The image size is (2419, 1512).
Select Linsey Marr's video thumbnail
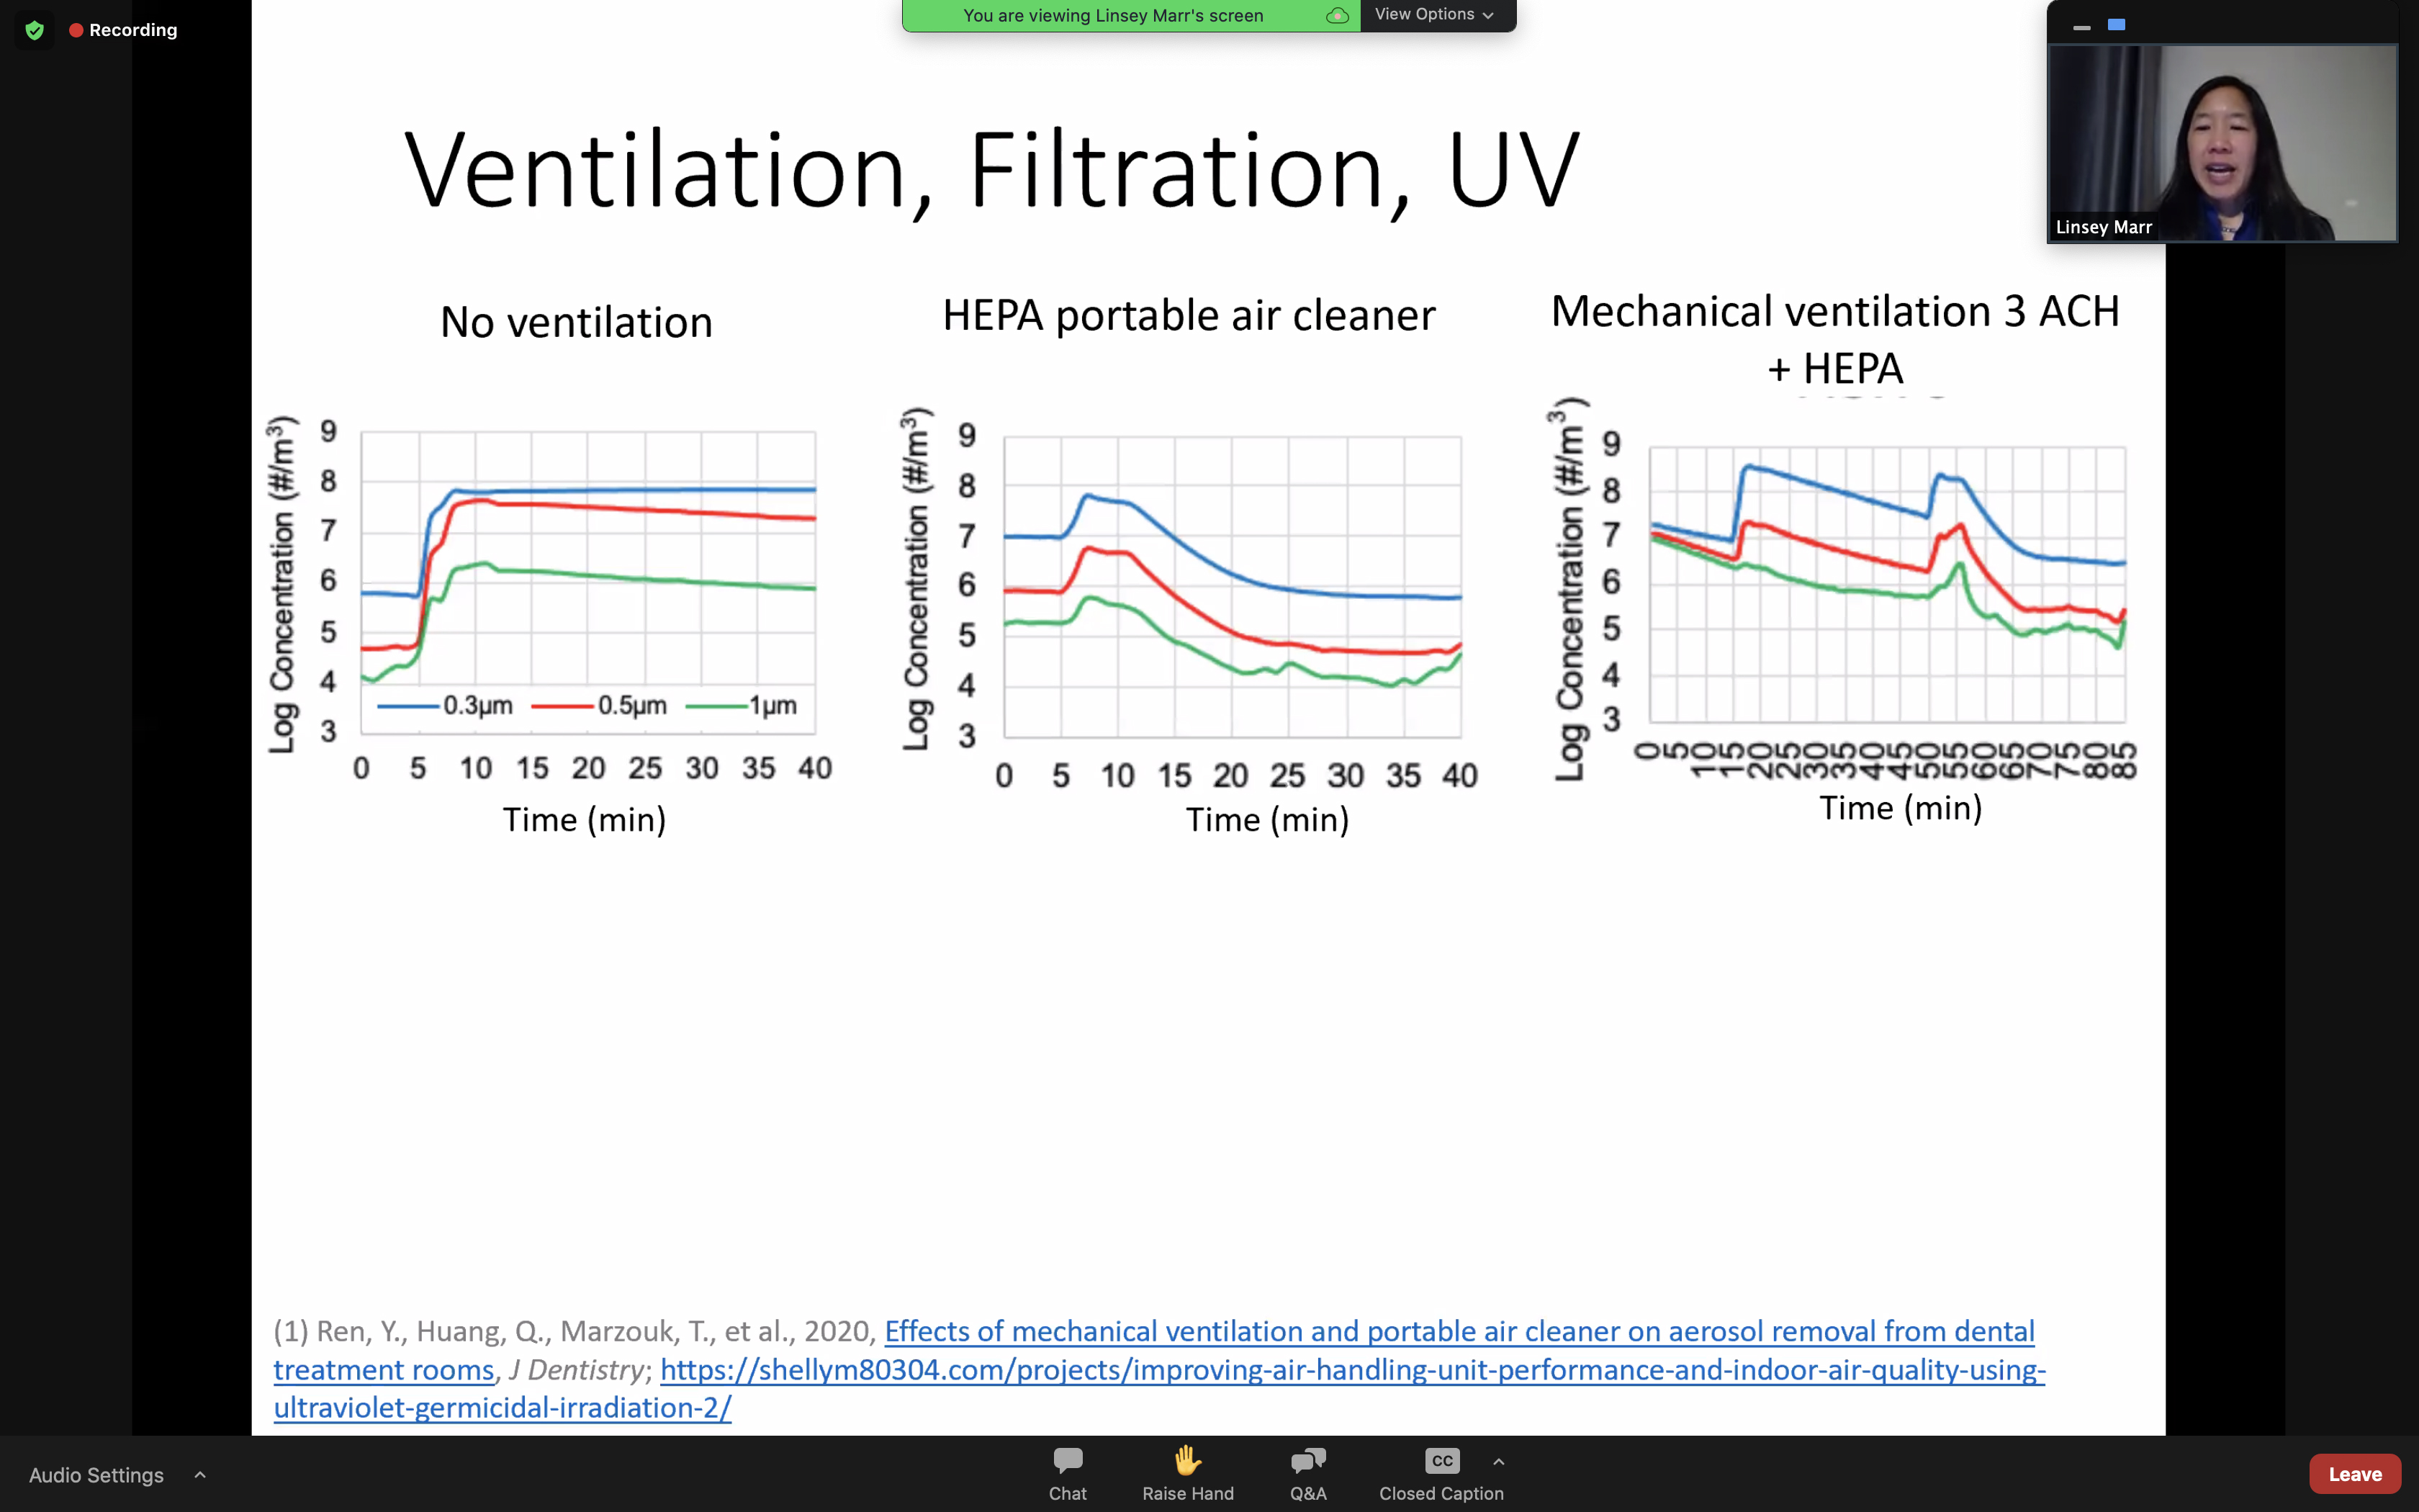click(2222, 143)
